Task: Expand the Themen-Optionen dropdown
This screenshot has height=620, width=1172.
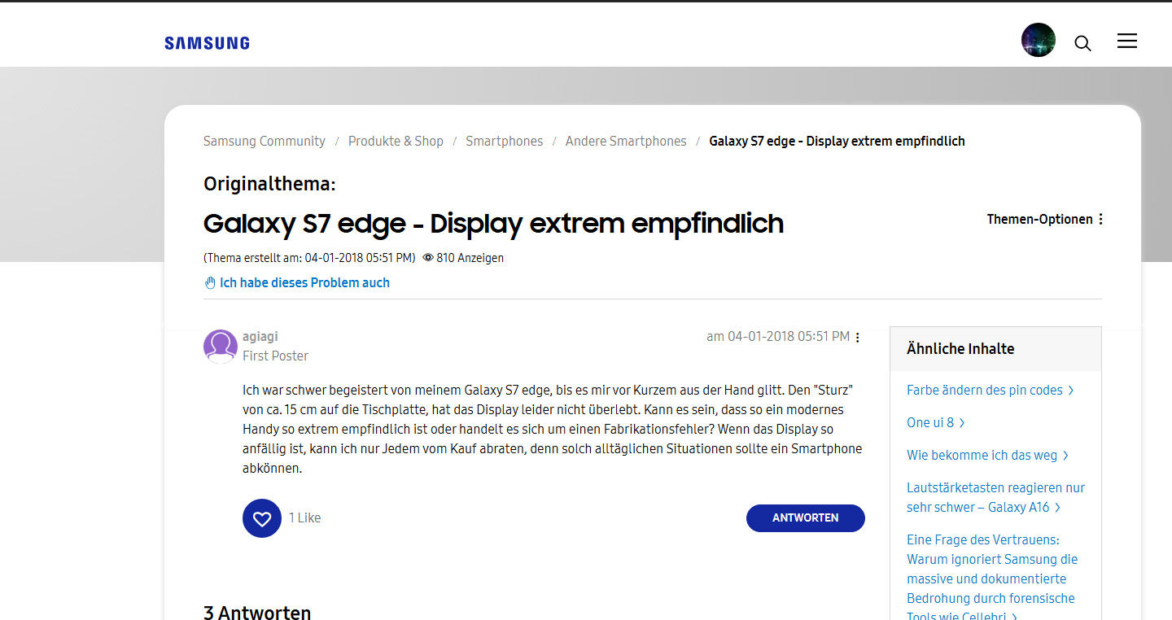Action: click(x=1045, y=219)
